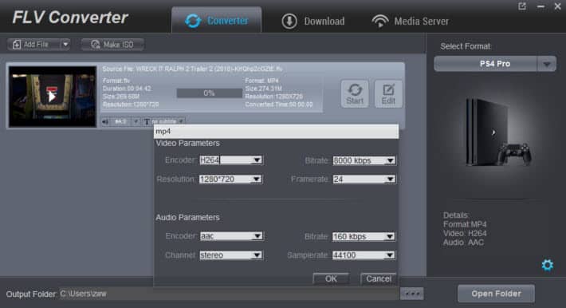This screenshot has height=308, width=566.
Task: Click the FLV Converter title logo
Action: coord(70,18)
